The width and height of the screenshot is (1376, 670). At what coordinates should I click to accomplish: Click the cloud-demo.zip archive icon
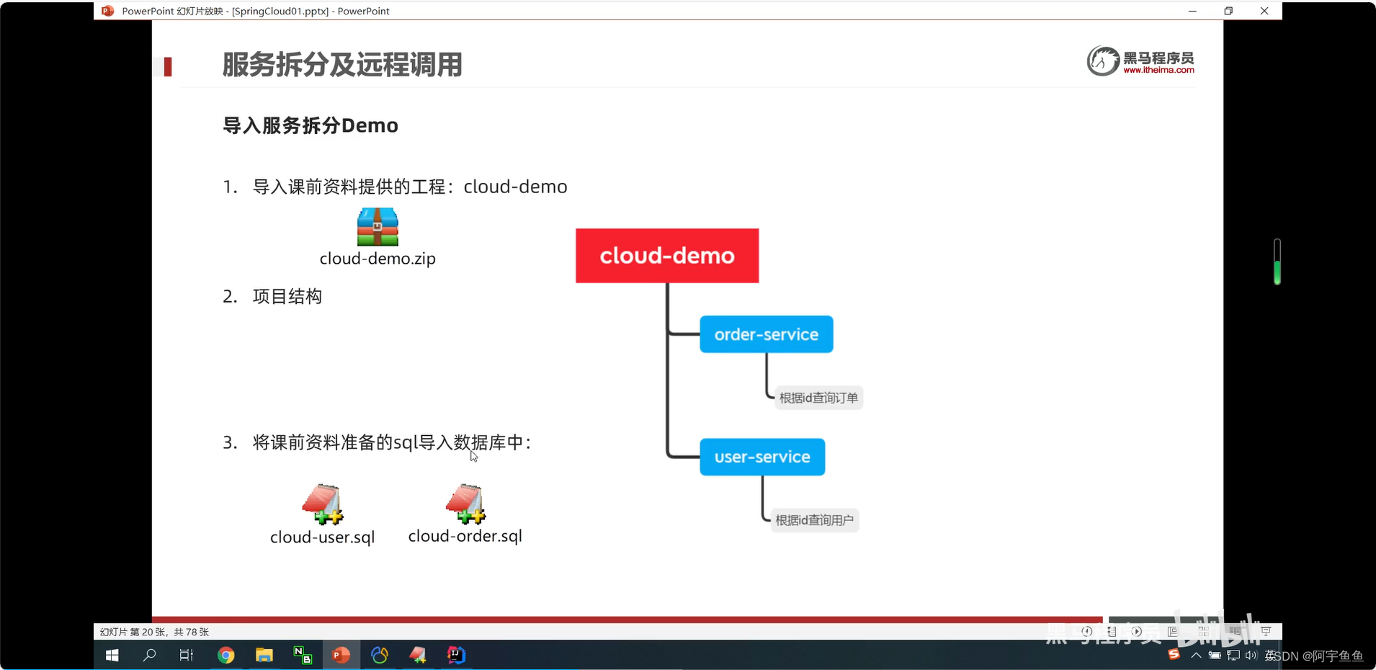[377, 227]
